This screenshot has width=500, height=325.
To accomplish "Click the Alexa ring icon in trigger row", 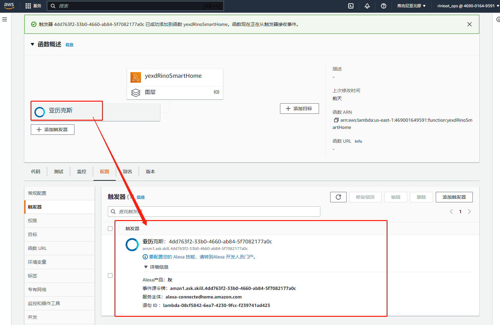I will click(x=132, y=245).
